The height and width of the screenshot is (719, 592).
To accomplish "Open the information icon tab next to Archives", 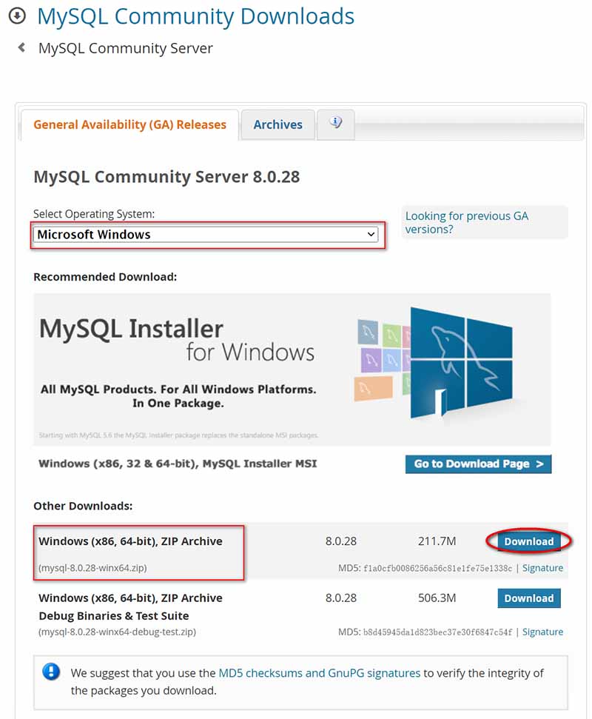I will [x=336, y=124].
